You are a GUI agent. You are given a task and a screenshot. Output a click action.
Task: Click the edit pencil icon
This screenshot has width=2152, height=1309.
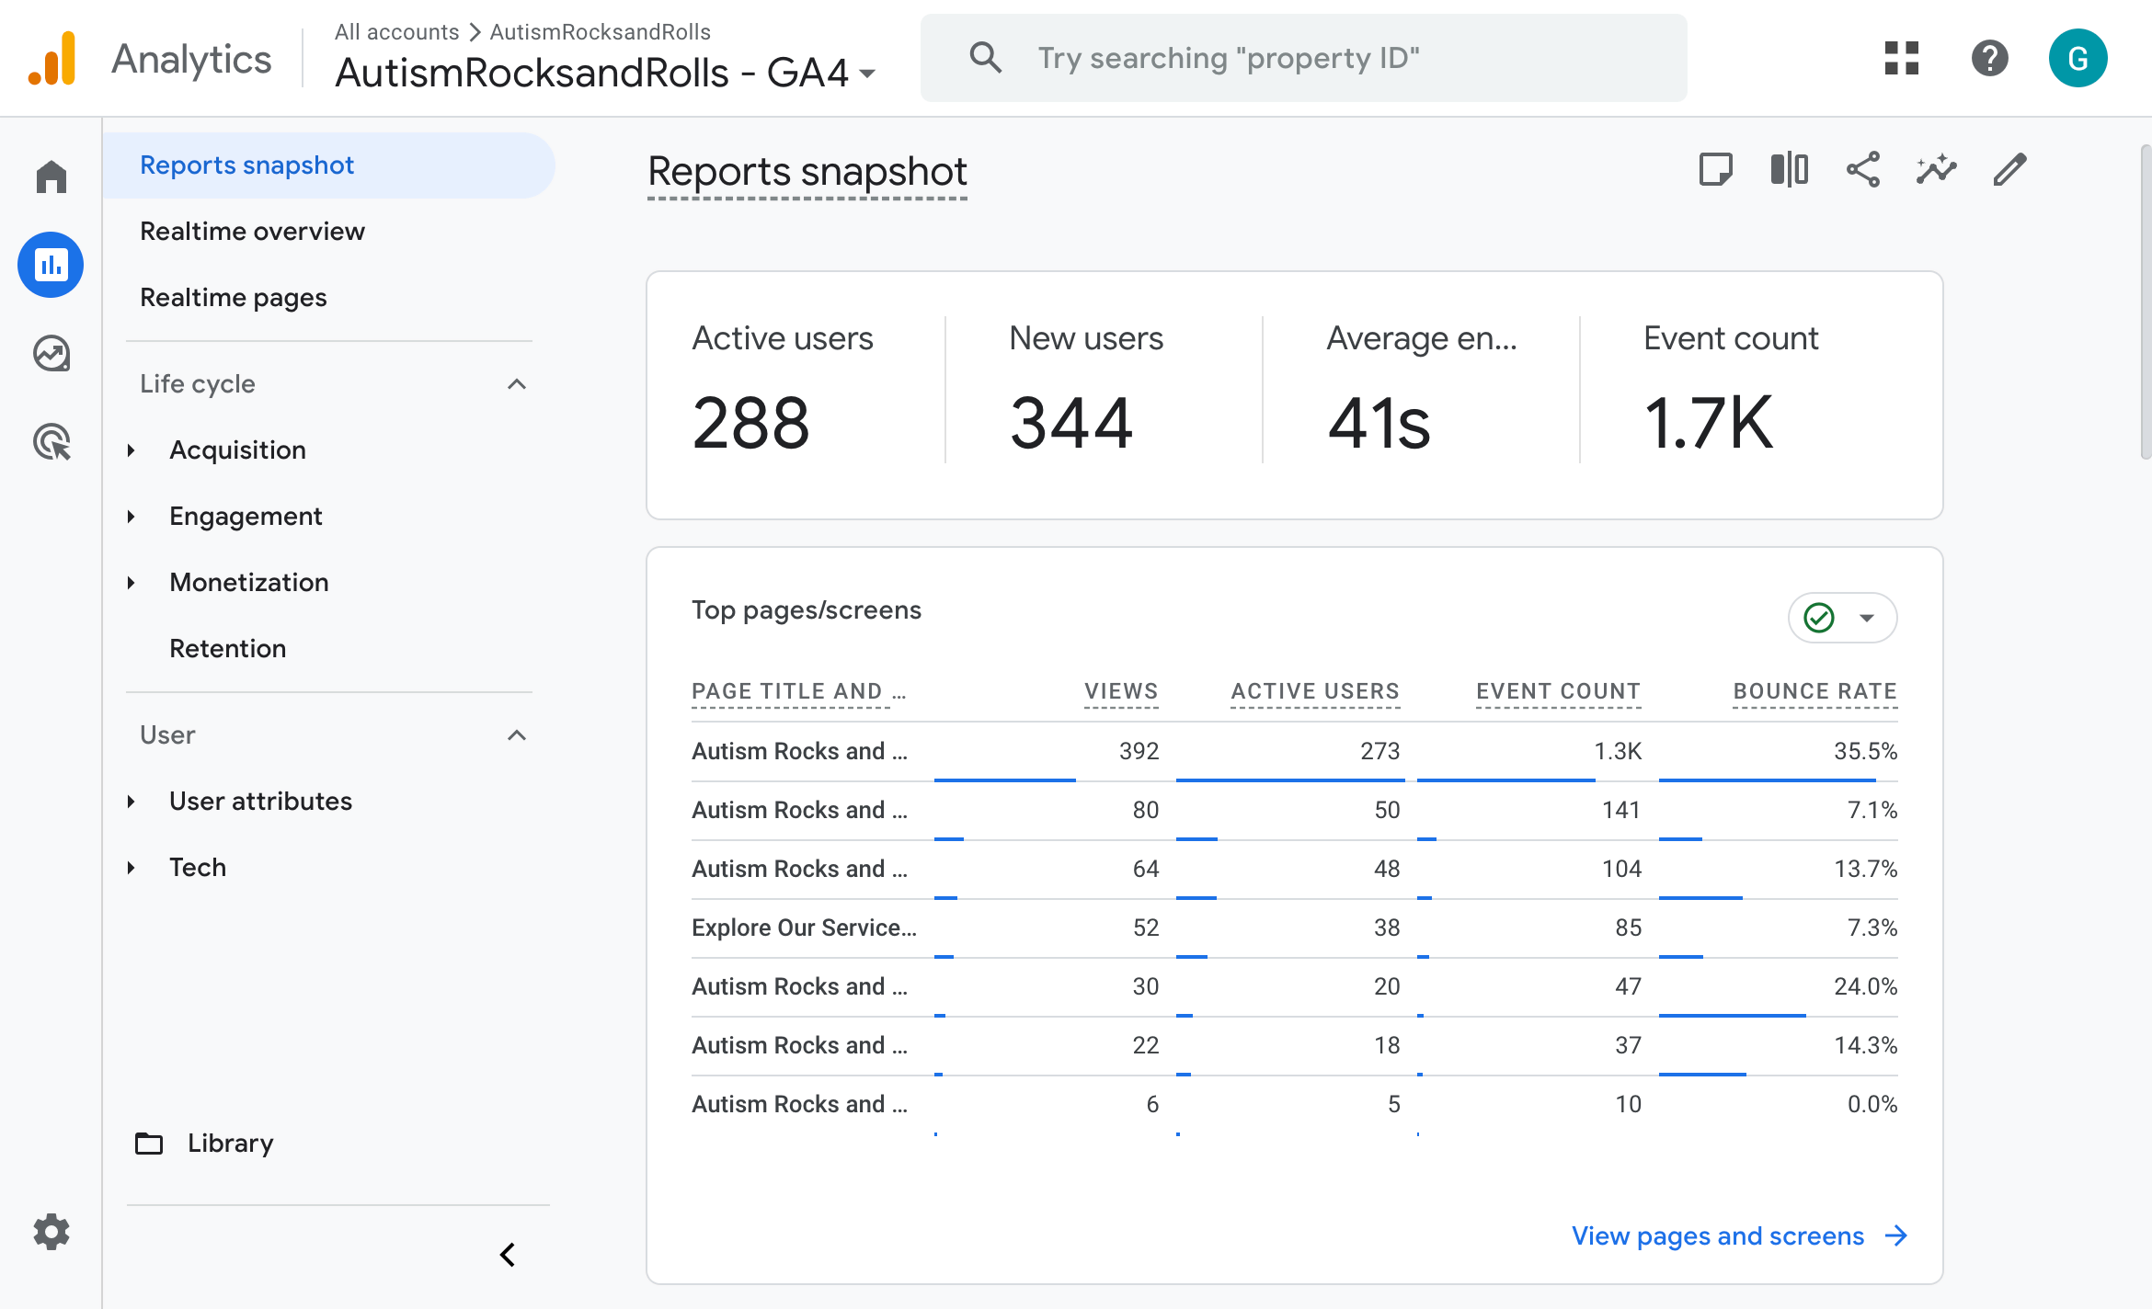2010,170
